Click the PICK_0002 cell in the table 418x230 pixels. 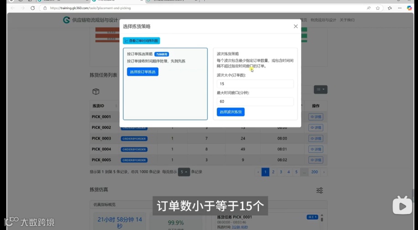[x=101, y=127]
